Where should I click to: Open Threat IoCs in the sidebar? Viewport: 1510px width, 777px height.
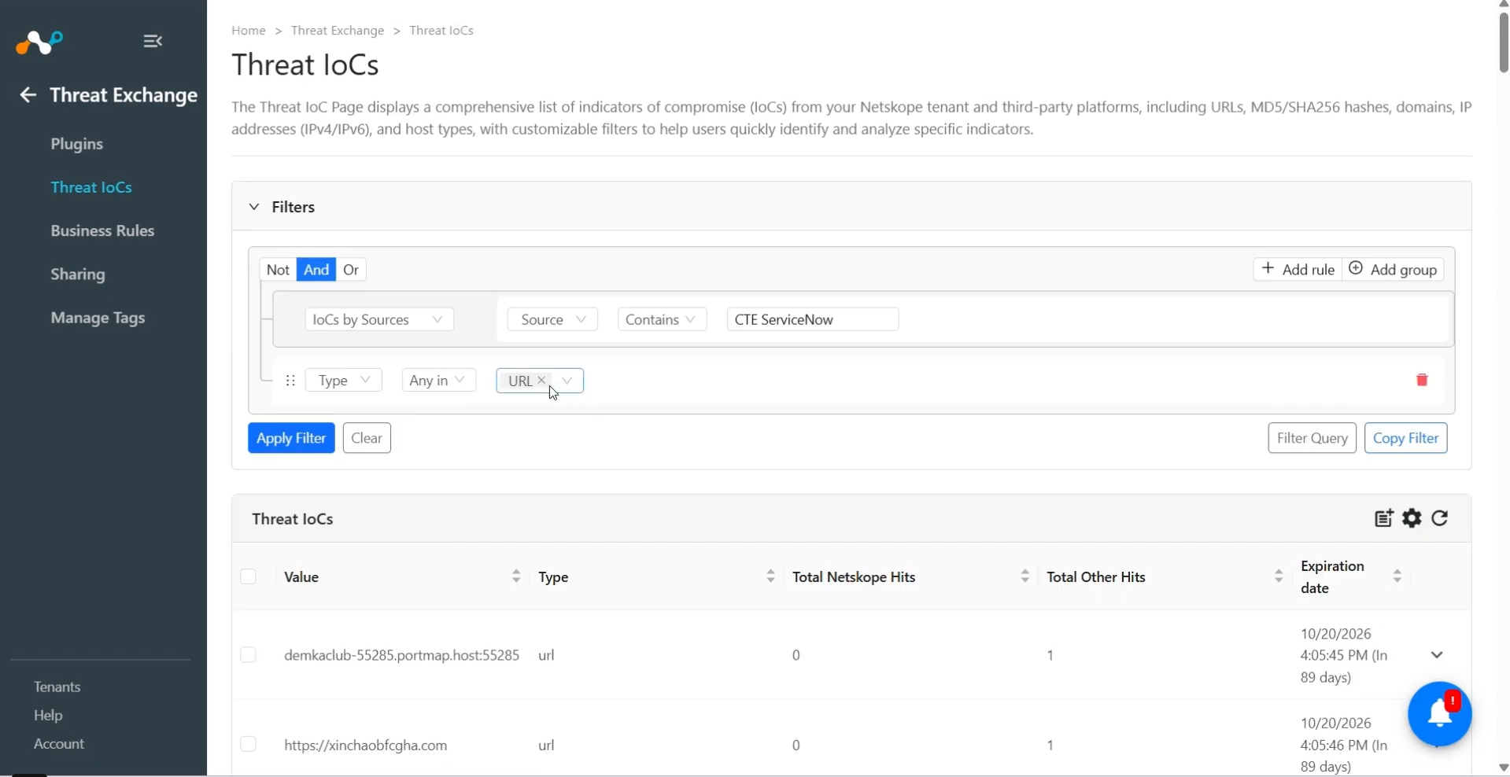point(91,187)
